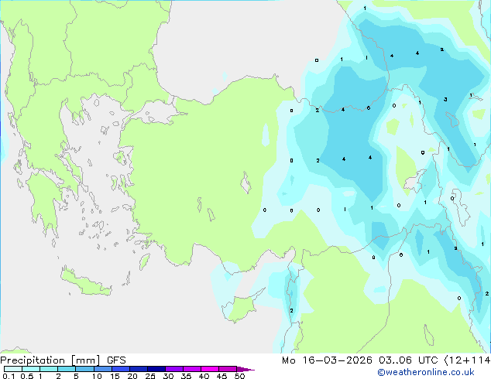
Task: Click purple swatch between 30 and 35
Action: (173, 369)
